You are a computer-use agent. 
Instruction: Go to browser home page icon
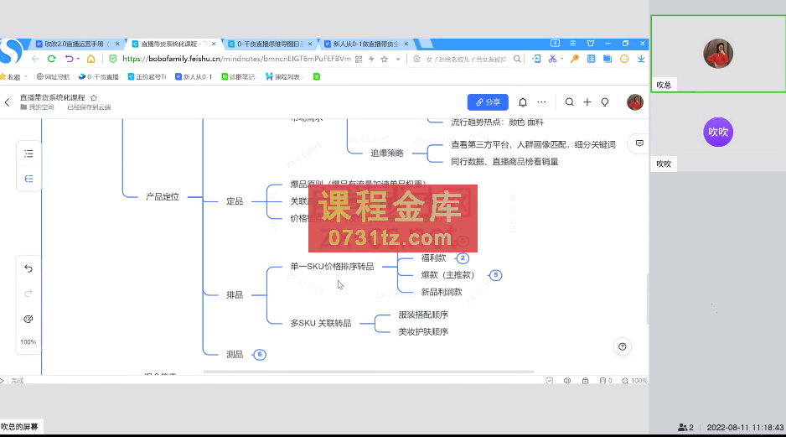coord(90,60)
